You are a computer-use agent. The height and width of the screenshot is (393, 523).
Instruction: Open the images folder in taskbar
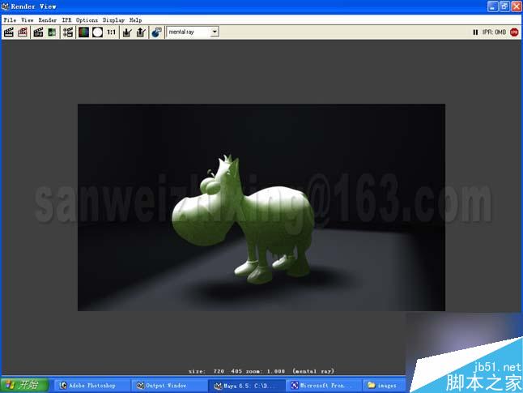point(384,386)
